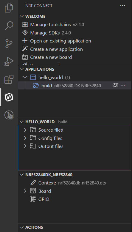Screen dimensions: 132x232
Task: Open NRF Connect panel more actions menu
Action: [x=122, y=6]
